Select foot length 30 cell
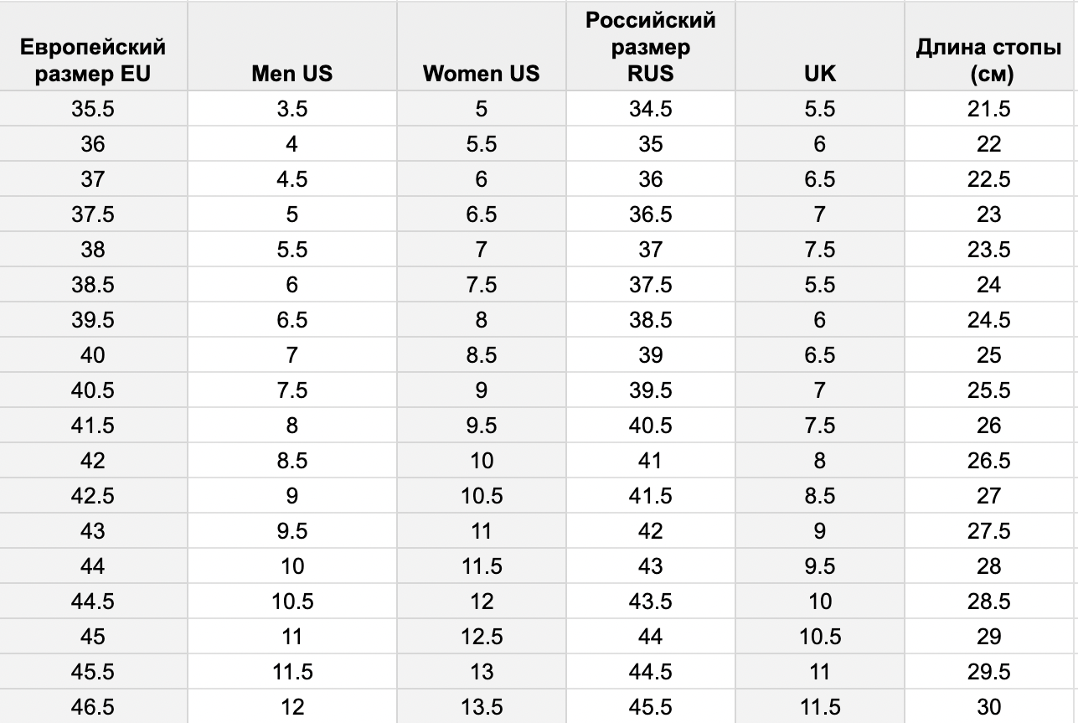 (x=989, y=707)
